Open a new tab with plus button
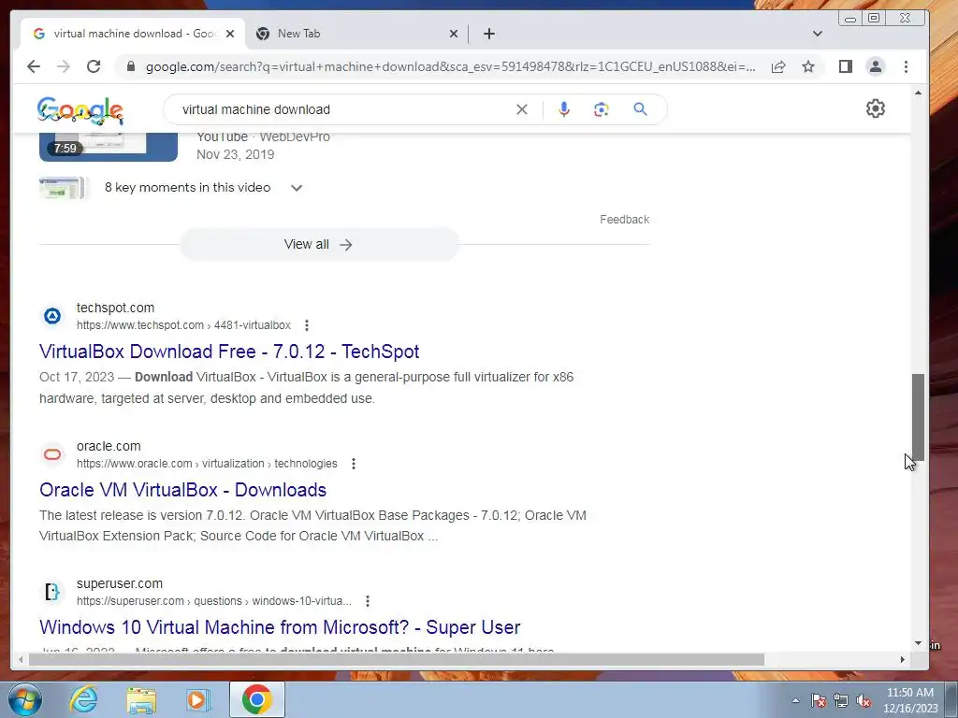958x718 pixels. point(488,34)
